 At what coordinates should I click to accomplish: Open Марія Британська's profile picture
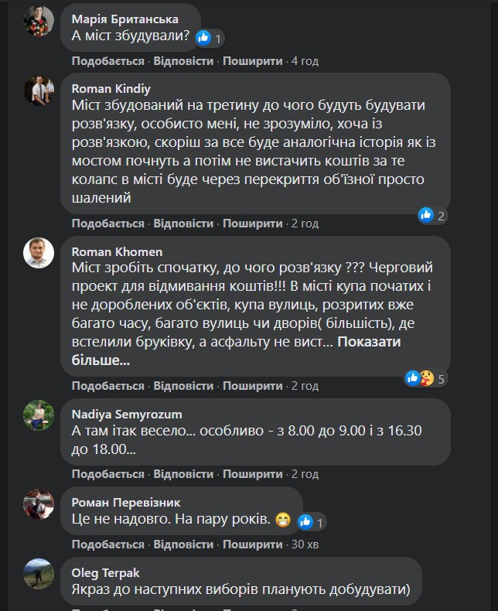point(39,22)
